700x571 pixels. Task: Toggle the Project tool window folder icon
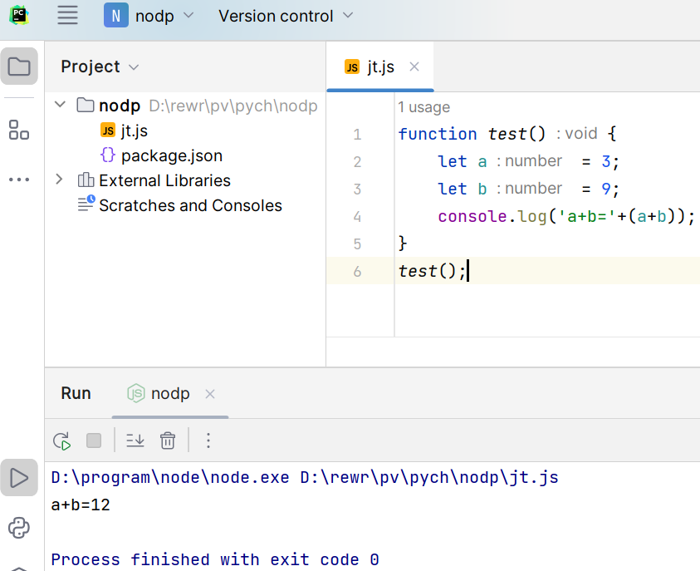tap(19, 66)
